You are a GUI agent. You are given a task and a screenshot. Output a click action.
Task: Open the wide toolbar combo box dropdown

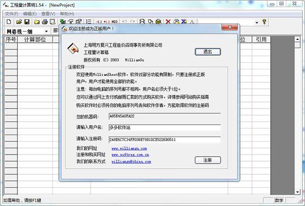click(x=257, y=22)
